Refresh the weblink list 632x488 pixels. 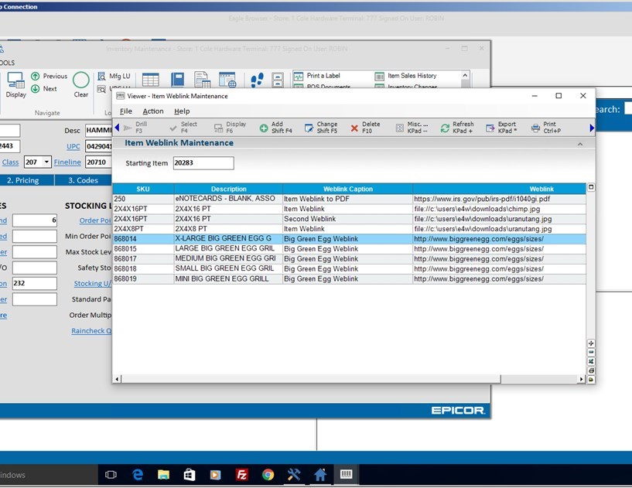click(456, 128)
